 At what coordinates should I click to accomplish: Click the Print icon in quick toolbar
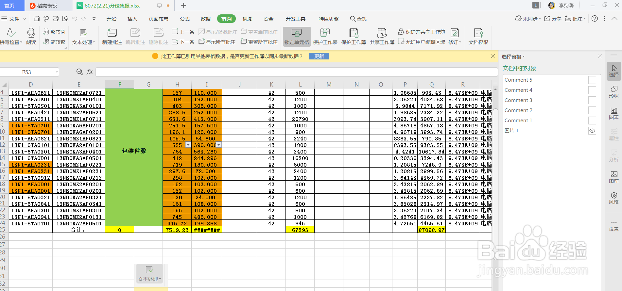pos(56,19)
